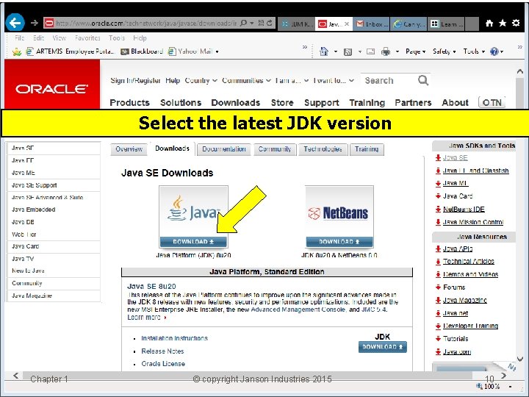Click the horizontal scrollbar left arrow
The image size is (529, 397).
click(x=16, y=376)
